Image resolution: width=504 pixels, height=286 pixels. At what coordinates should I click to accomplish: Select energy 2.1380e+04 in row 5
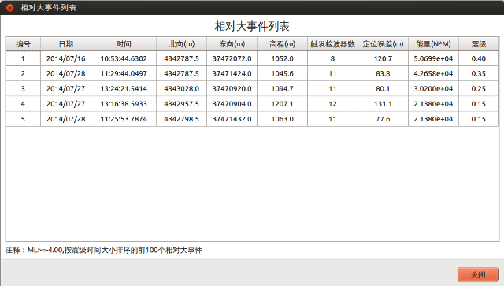(433, 119)
